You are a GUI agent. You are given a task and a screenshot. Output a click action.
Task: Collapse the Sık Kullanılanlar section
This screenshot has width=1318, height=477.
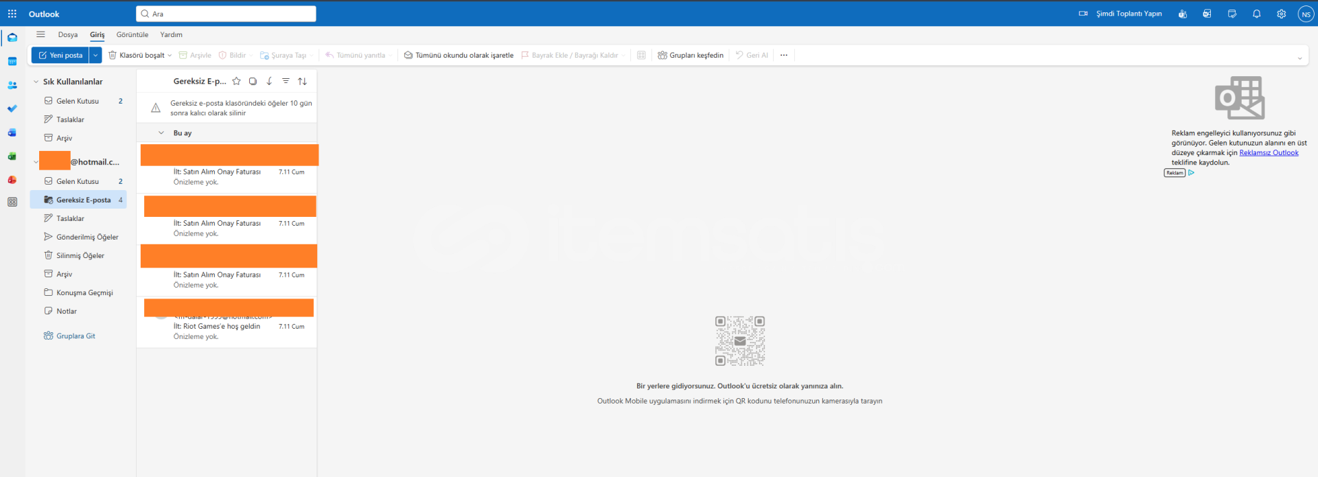36,82
